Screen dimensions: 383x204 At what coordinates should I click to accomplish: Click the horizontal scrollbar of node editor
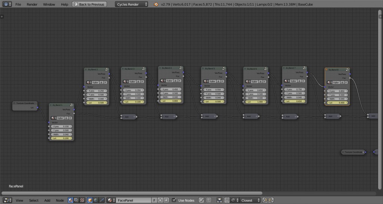click(132, 193)
